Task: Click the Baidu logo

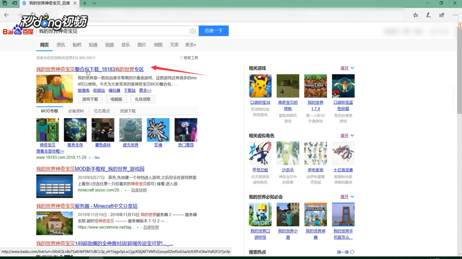Action: point(18,31)
